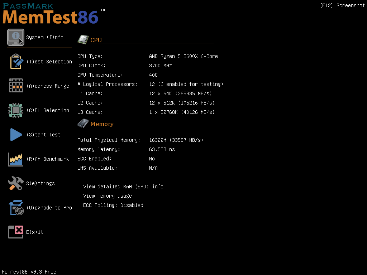The height and width of the screenshot is (275, 367).
Task: Click the Memory latency: label
Action: click(99, 149)
